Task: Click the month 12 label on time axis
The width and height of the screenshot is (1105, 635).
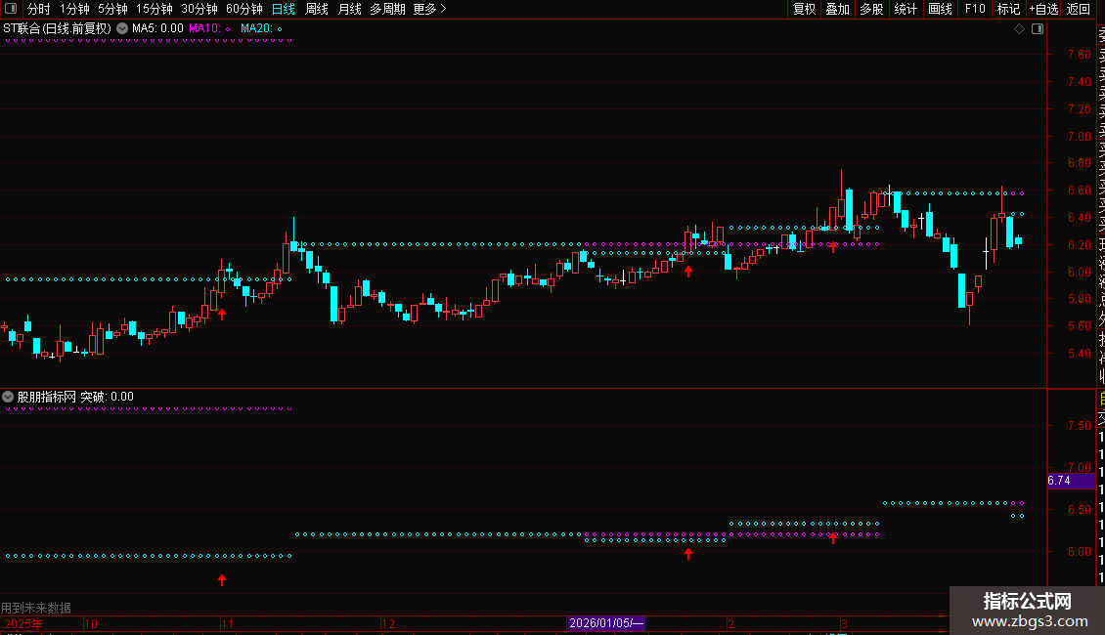Action: 388,623
